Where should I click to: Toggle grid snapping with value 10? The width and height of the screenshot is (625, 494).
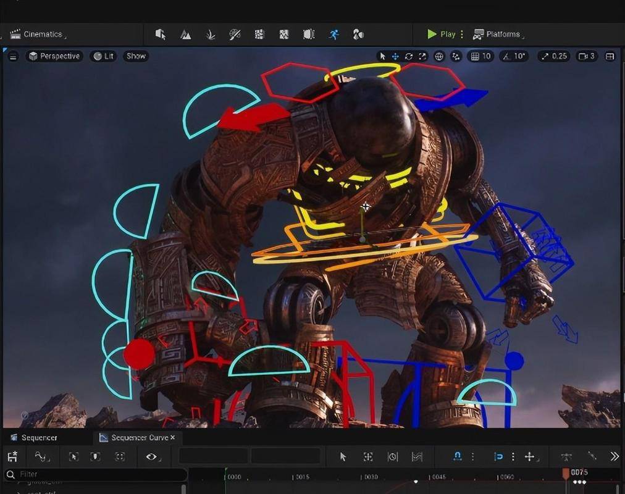(480, 56)
